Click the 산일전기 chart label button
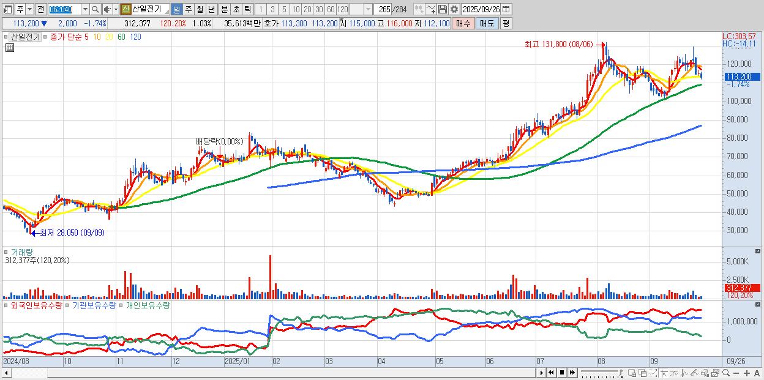This screenshot has width=764, height=380. pos(25,37)
